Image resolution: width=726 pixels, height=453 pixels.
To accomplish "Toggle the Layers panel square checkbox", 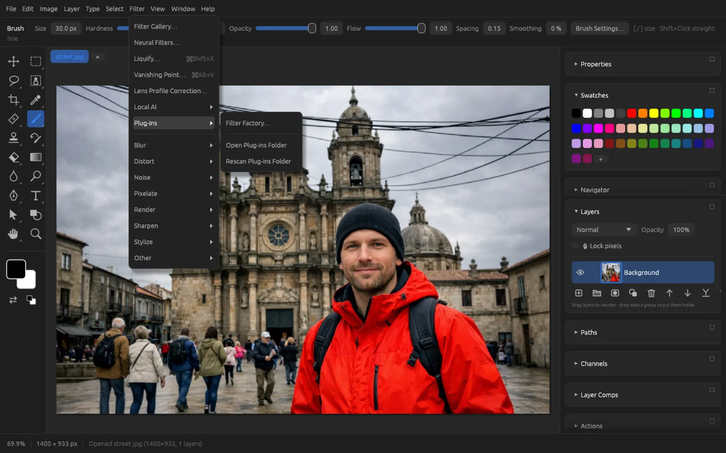I will pos(712,207).
